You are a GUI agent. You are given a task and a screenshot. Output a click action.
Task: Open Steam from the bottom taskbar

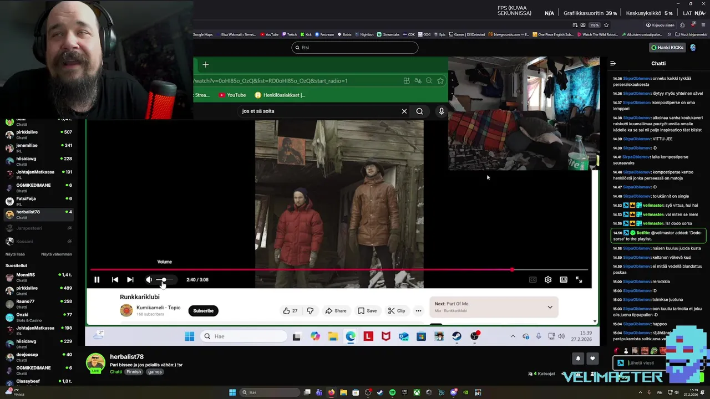click(380, 392)
